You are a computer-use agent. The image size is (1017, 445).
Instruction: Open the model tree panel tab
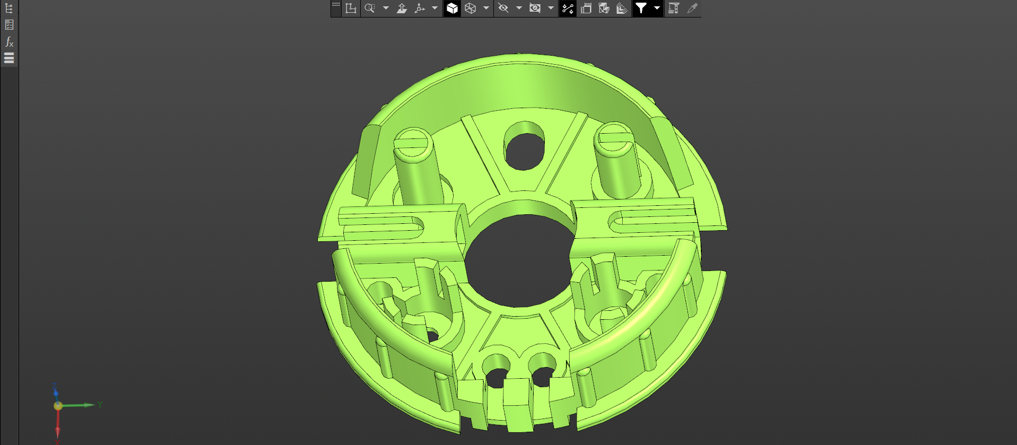coord(9,8)
